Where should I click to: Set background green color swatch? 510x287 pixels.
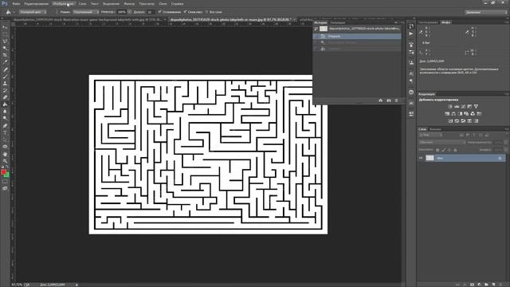(7, 175)
